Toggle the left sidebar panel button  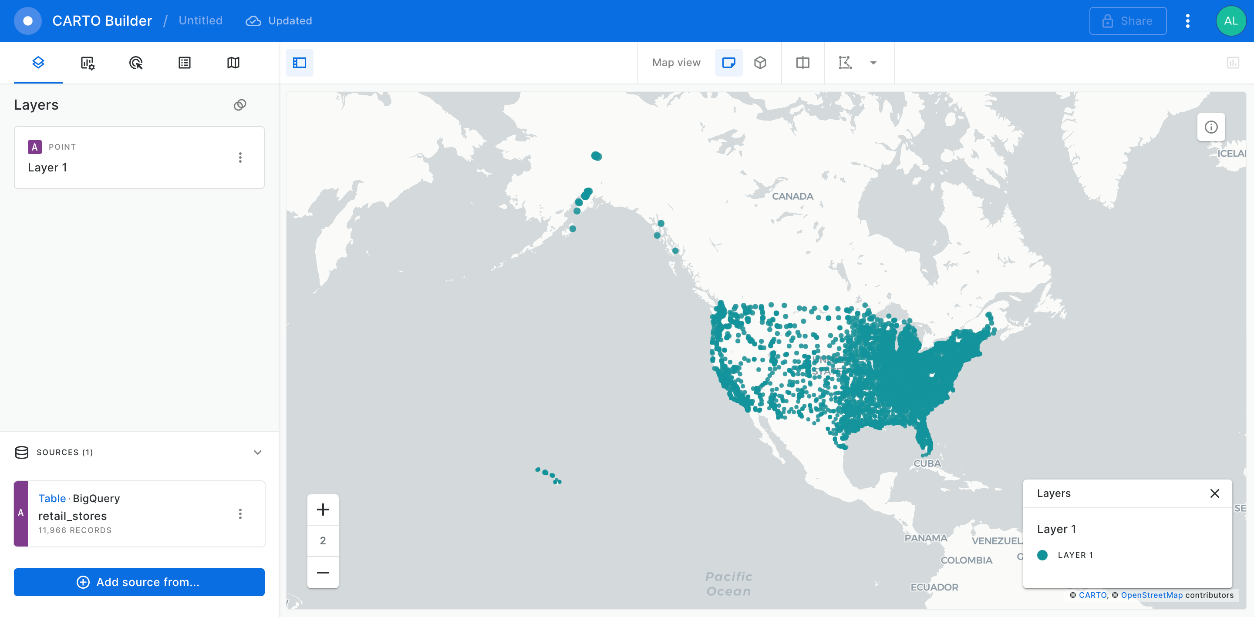coord(300,62)
